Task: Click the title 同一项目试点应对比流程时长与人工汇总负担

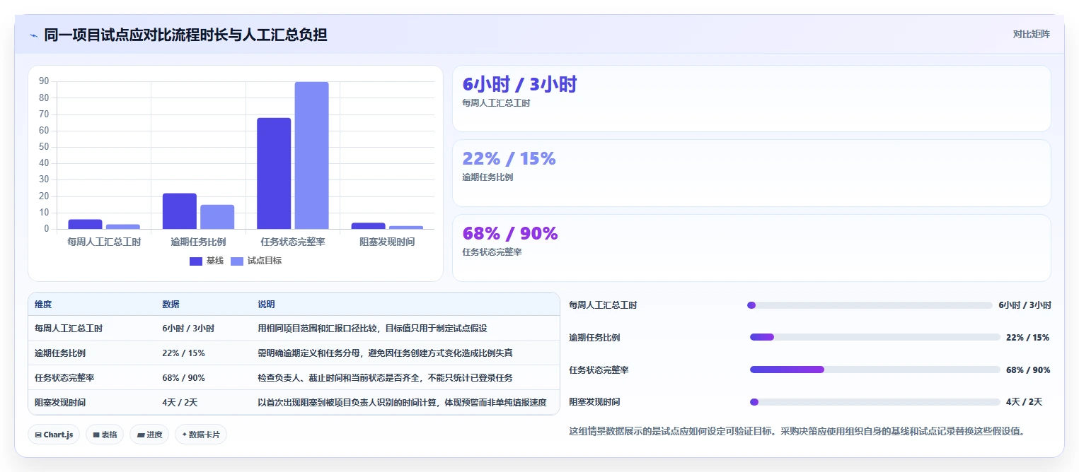Action: (185, 35)
